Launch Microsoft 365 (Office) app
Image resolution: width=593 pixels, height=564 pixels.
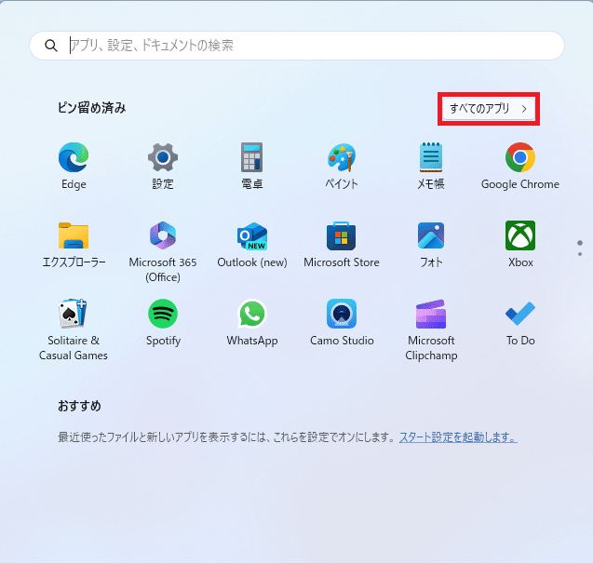[x=163, y=235]
